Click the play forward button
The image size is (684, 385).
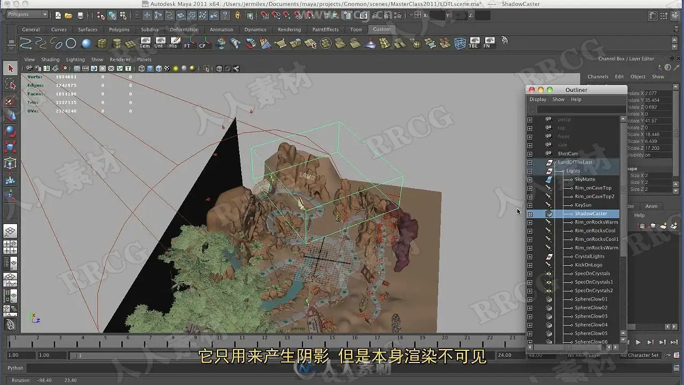[638, 342]
